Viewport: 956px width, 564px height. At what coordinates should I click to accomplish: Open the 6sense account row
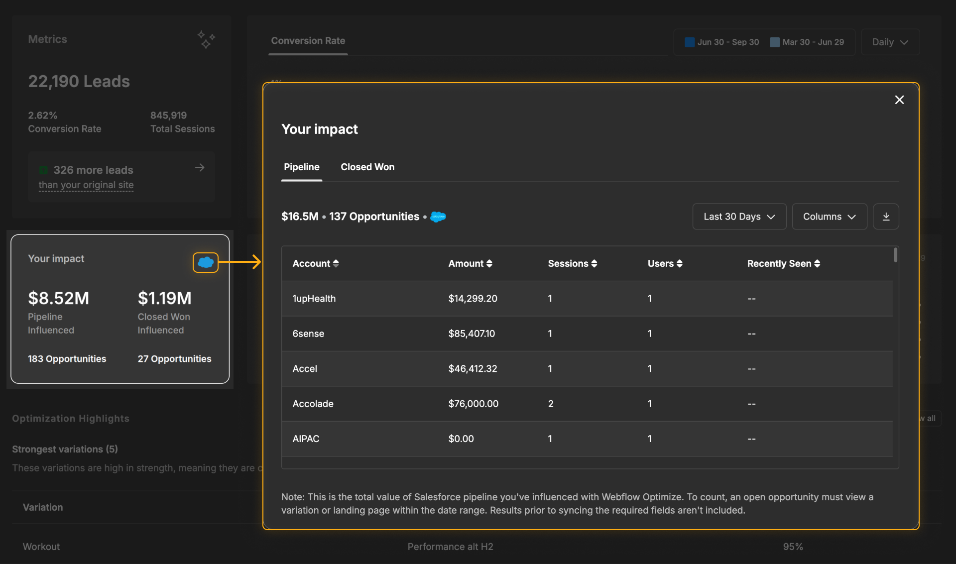[x=587, y=334]
